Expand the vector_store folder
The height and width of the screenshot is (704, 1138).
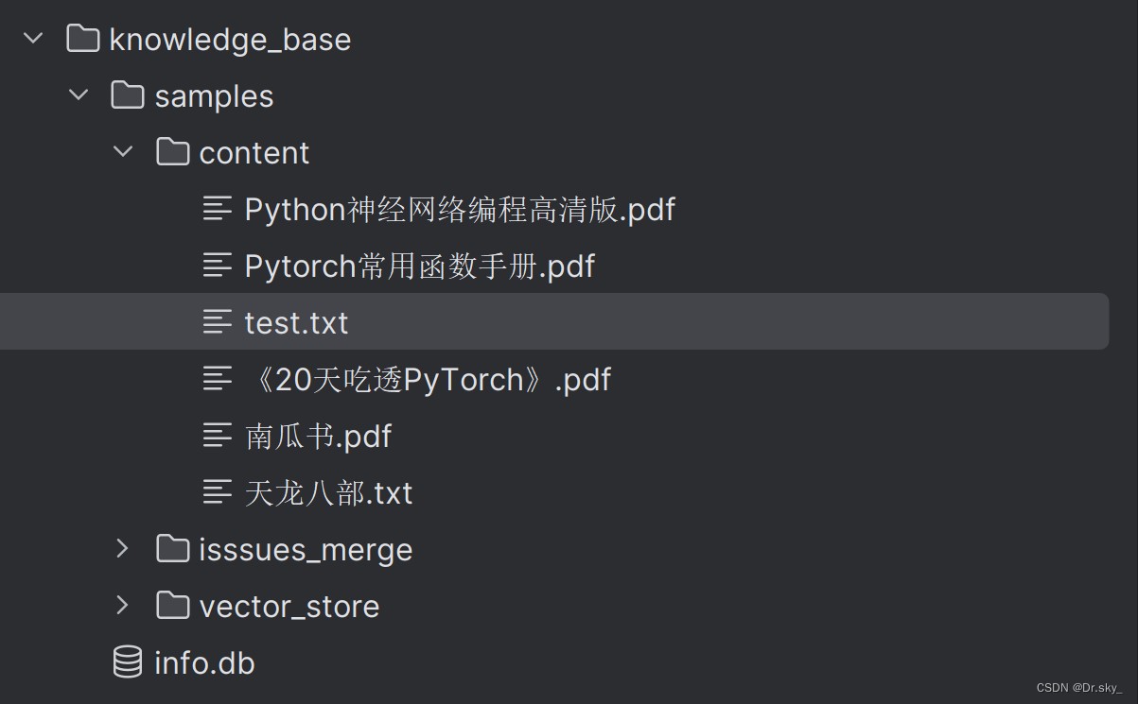pos(123,606)
